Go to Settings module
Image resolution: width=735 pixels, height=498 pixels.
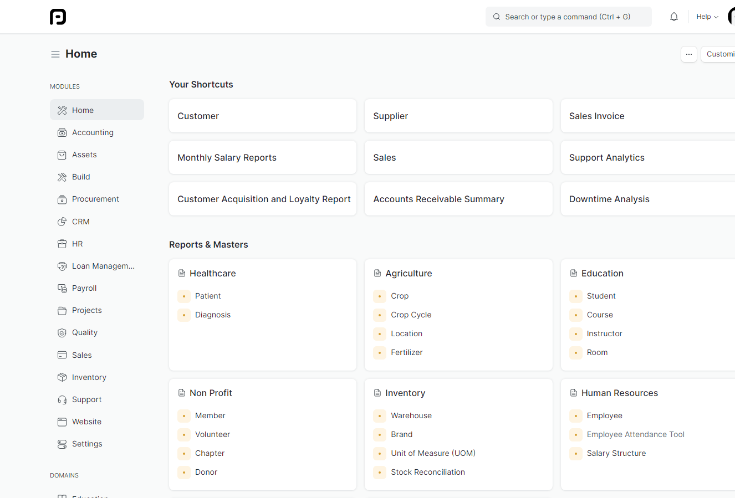(87, 444)
